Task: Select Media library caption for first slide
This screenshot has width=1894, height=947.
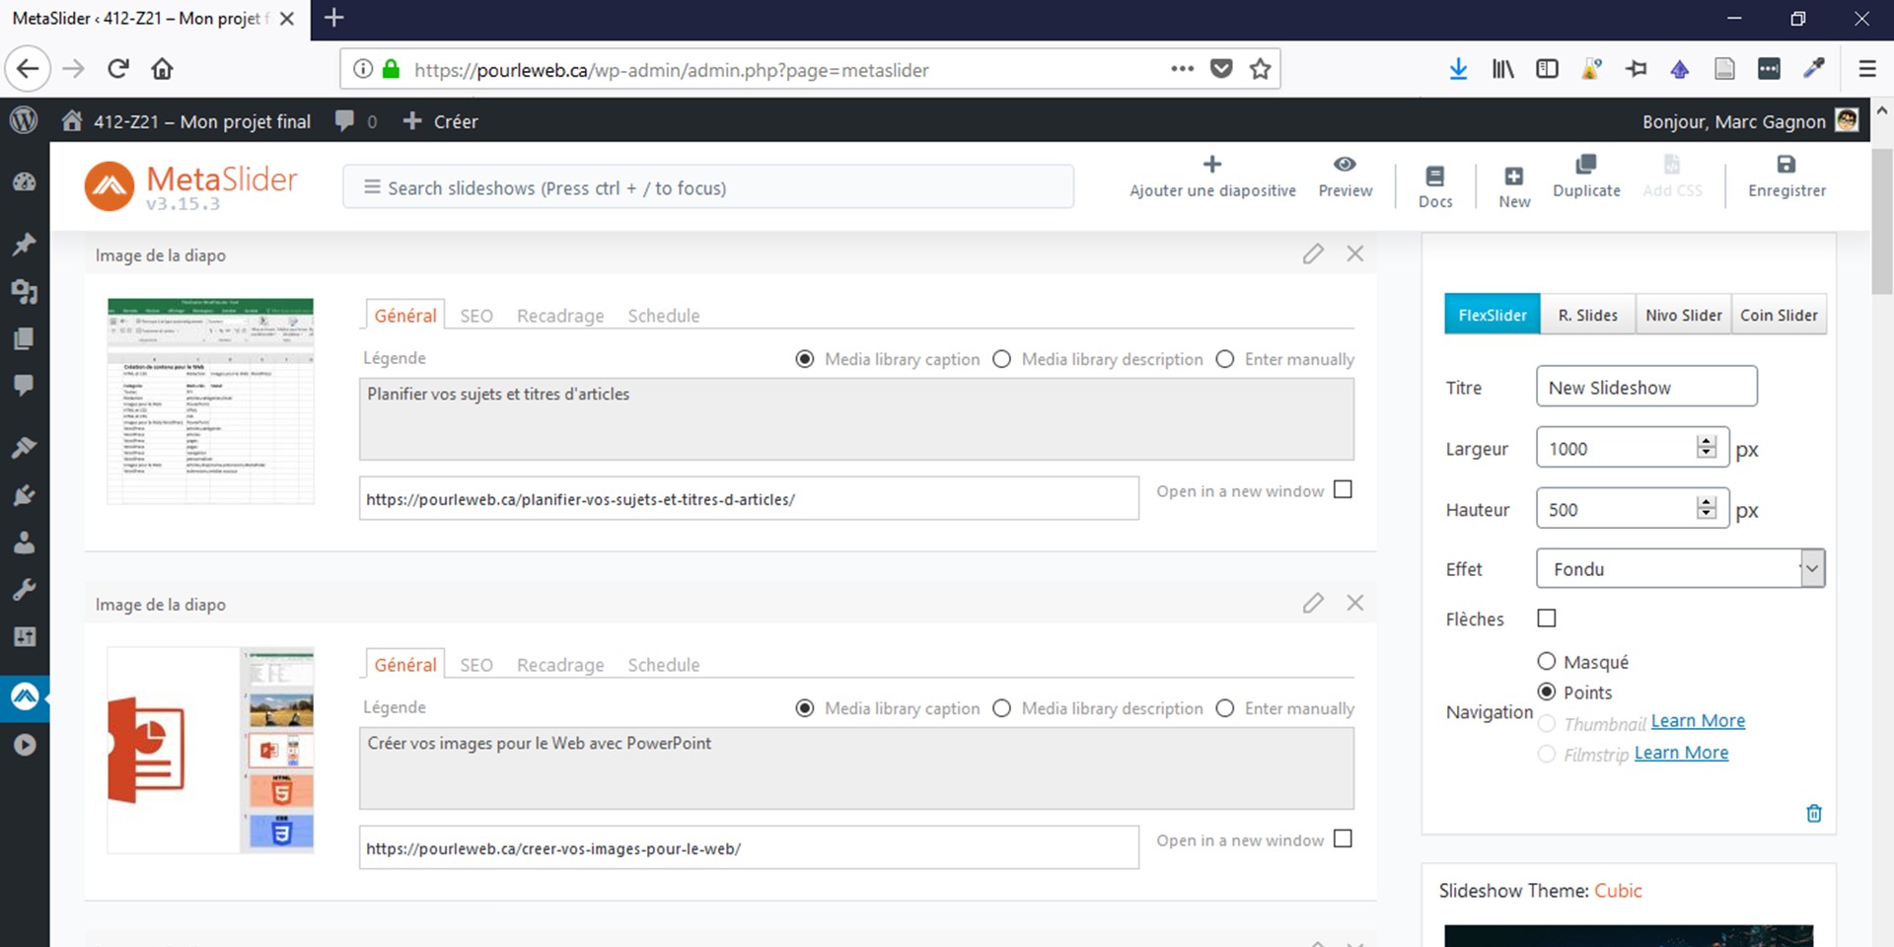Action: pyautogui.click(x=805, y=359)
